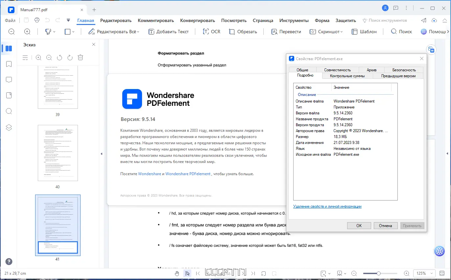The image size is (451, 280).
Task: Rotate page counterclockwise in Эскиз panel
Action: (x=59, y=58)
